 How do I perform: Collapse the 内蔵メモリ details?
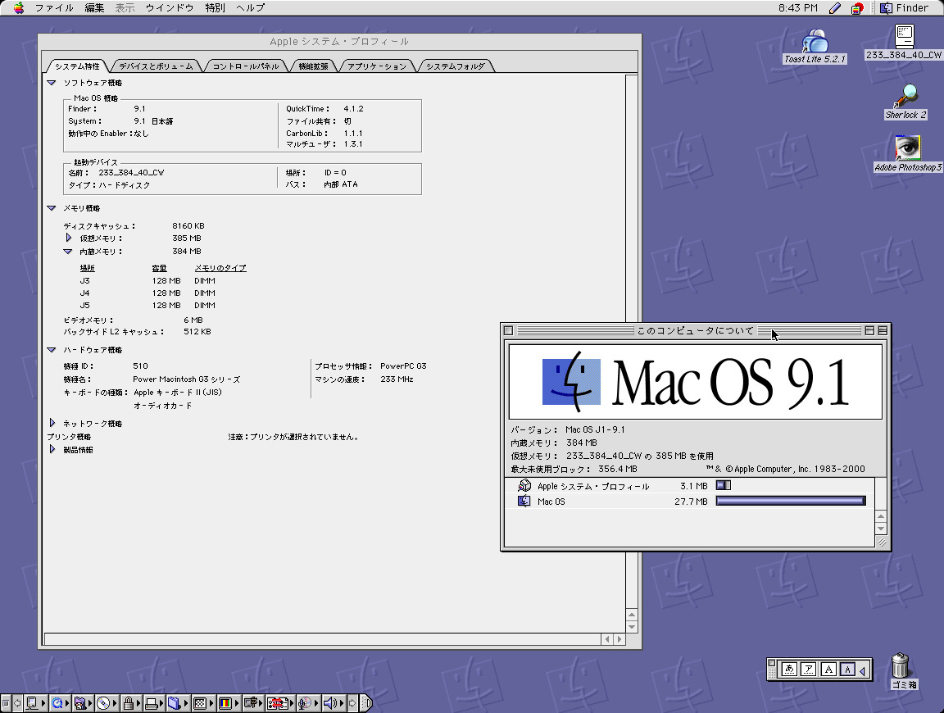coord(68,252)
